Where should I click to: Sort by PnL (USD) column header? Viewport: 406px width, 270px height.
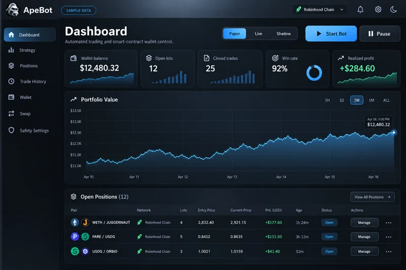(x=274, y=210)
